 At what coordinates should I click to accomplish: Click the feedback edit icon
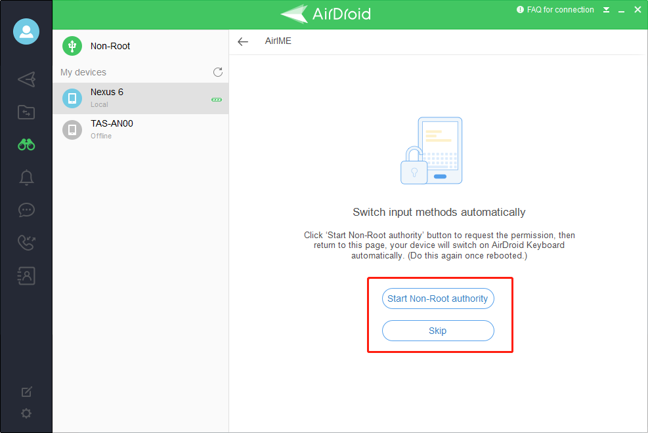(26, 392)
